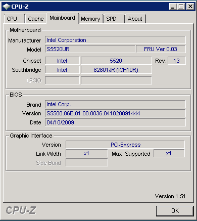Click the Model label
The width and height of the screenshot is (197, 221).
coord(34,50)
